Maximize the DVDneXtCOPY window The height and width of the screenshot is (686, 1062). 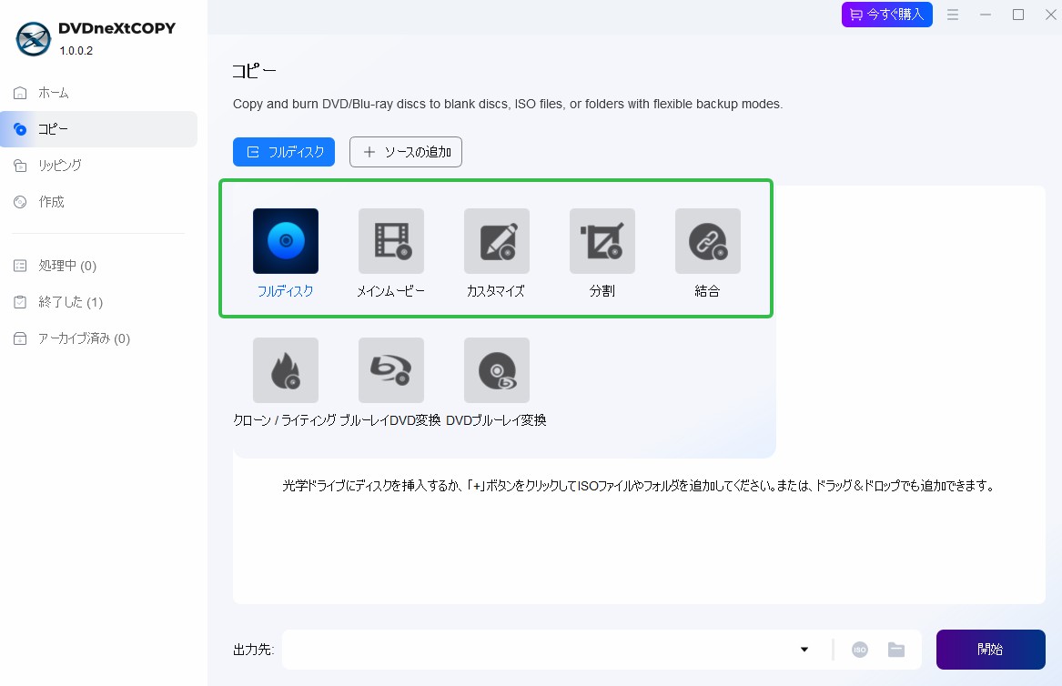click(1018, 15)
